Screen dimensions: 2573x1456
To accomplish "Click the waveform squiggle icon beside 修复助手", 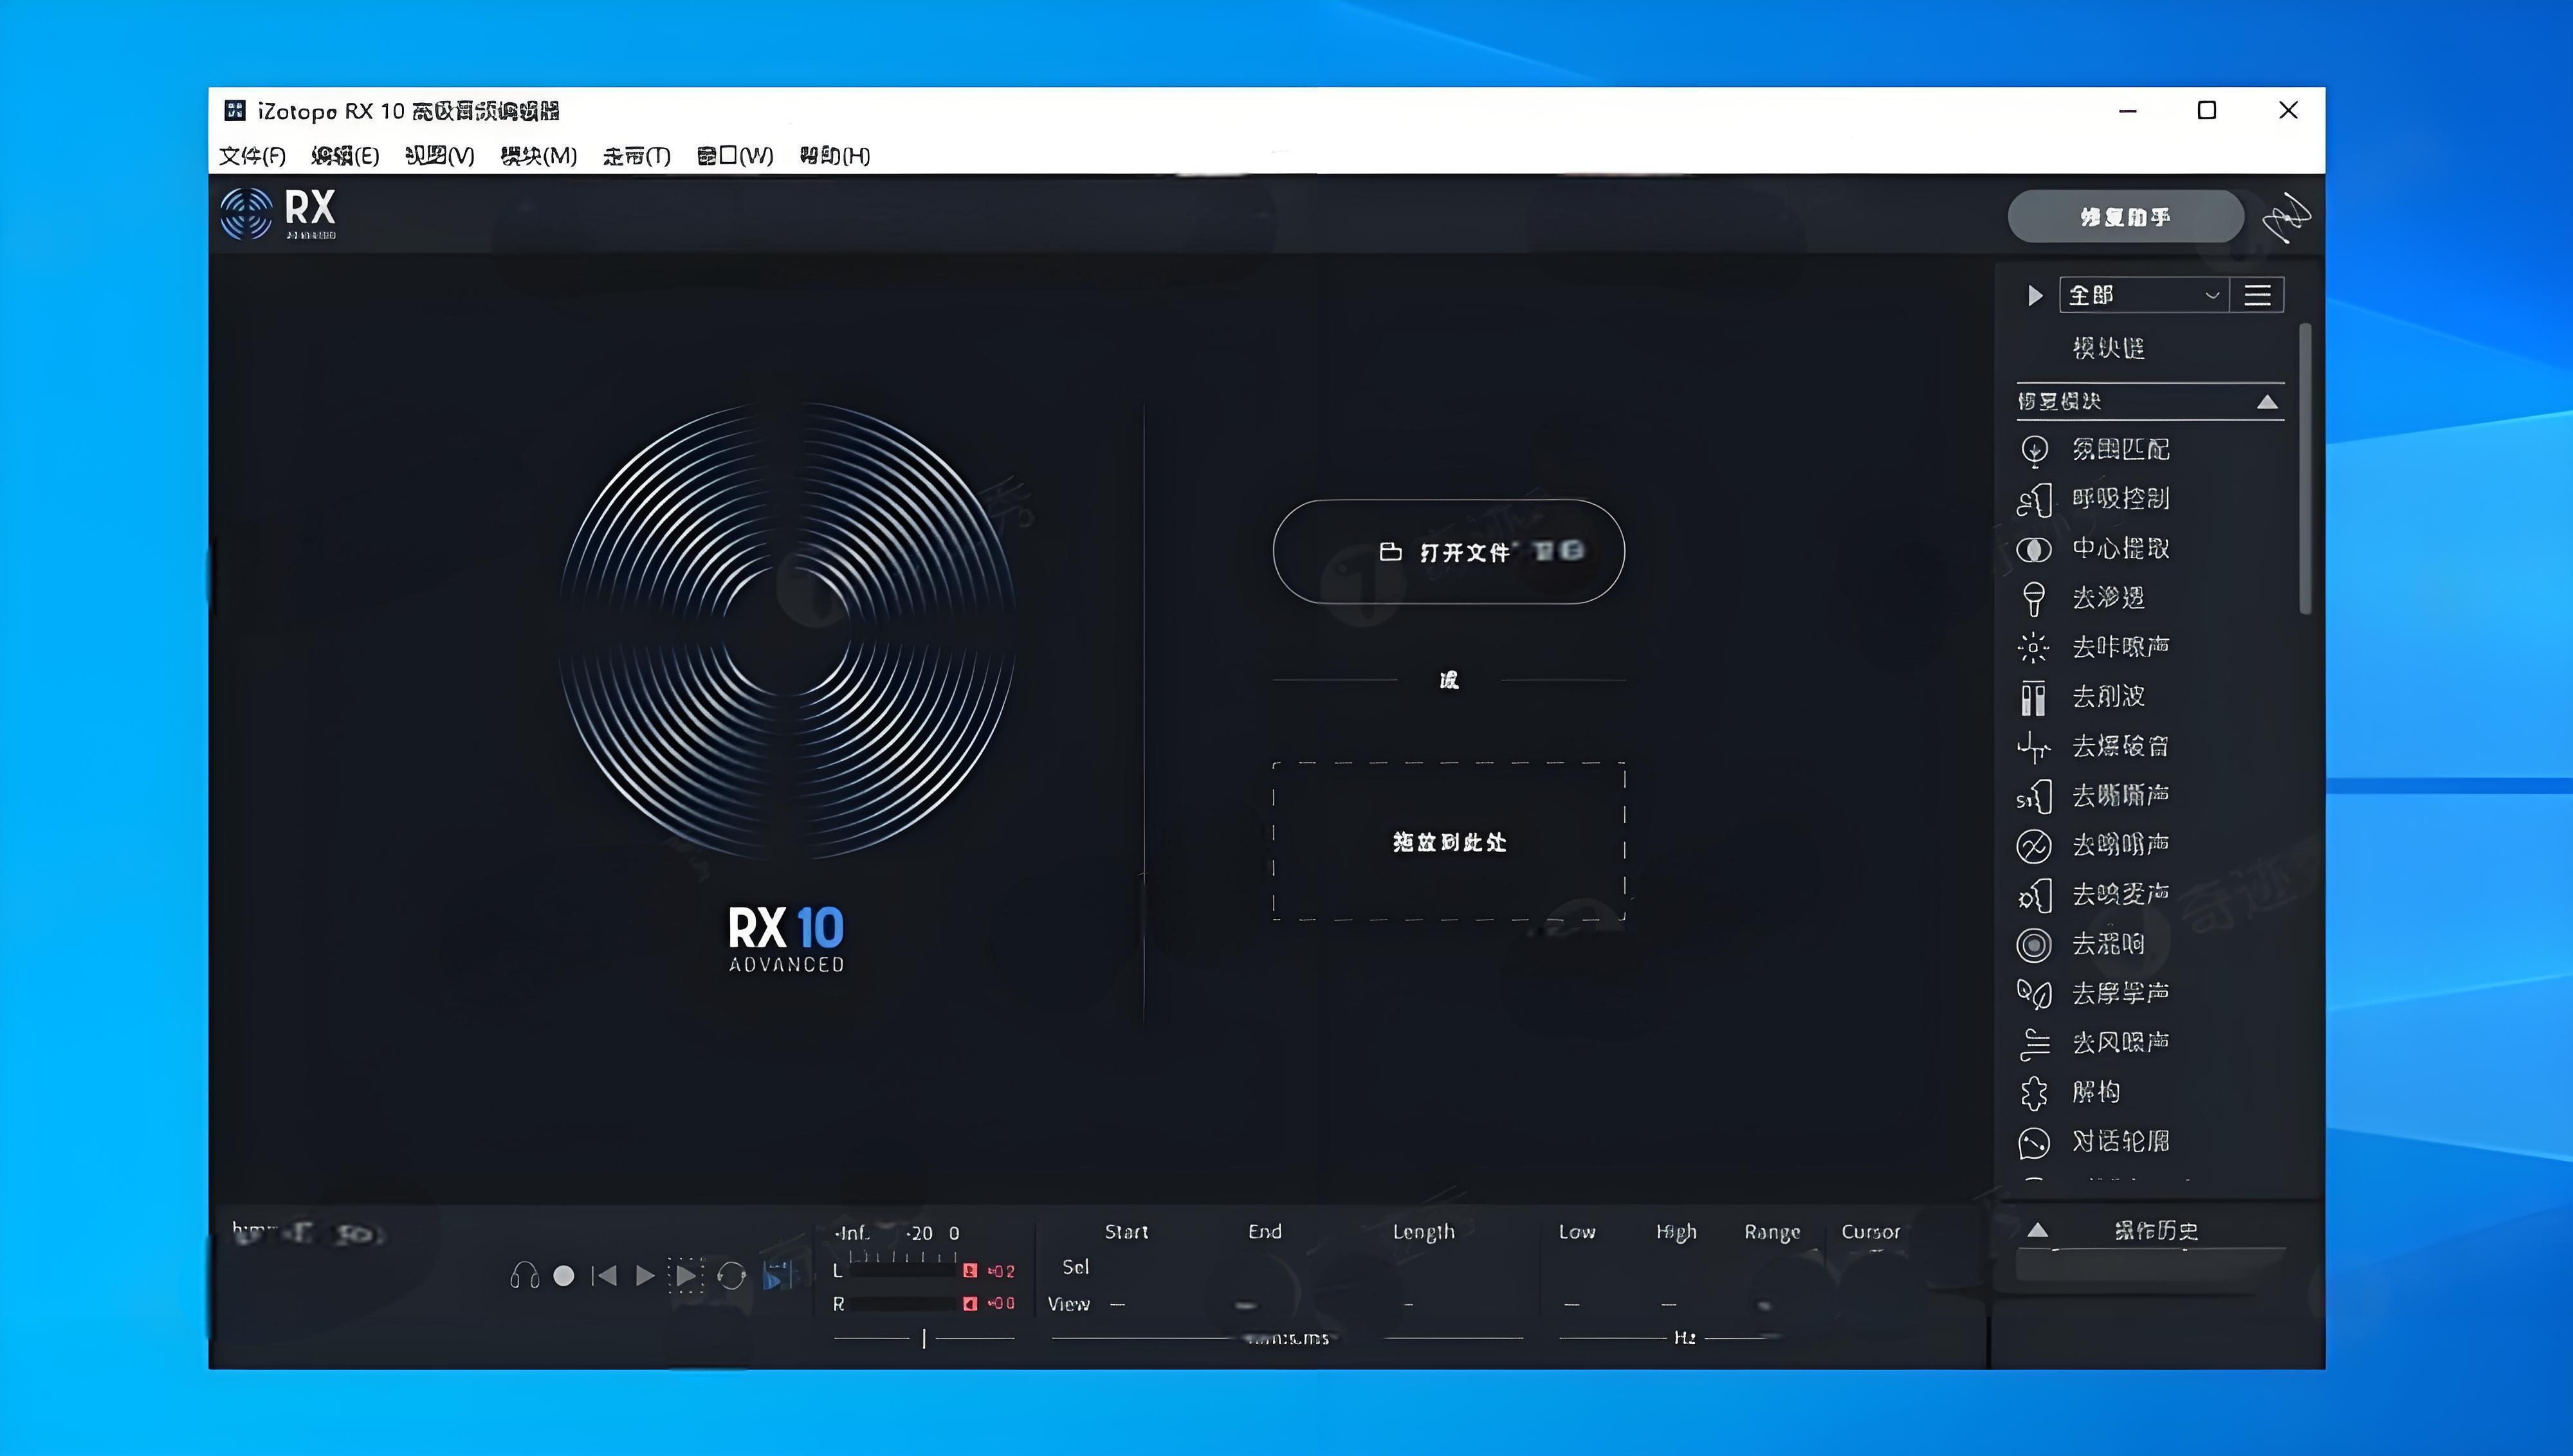I will pyautogui.click(x=2288, y=217).
